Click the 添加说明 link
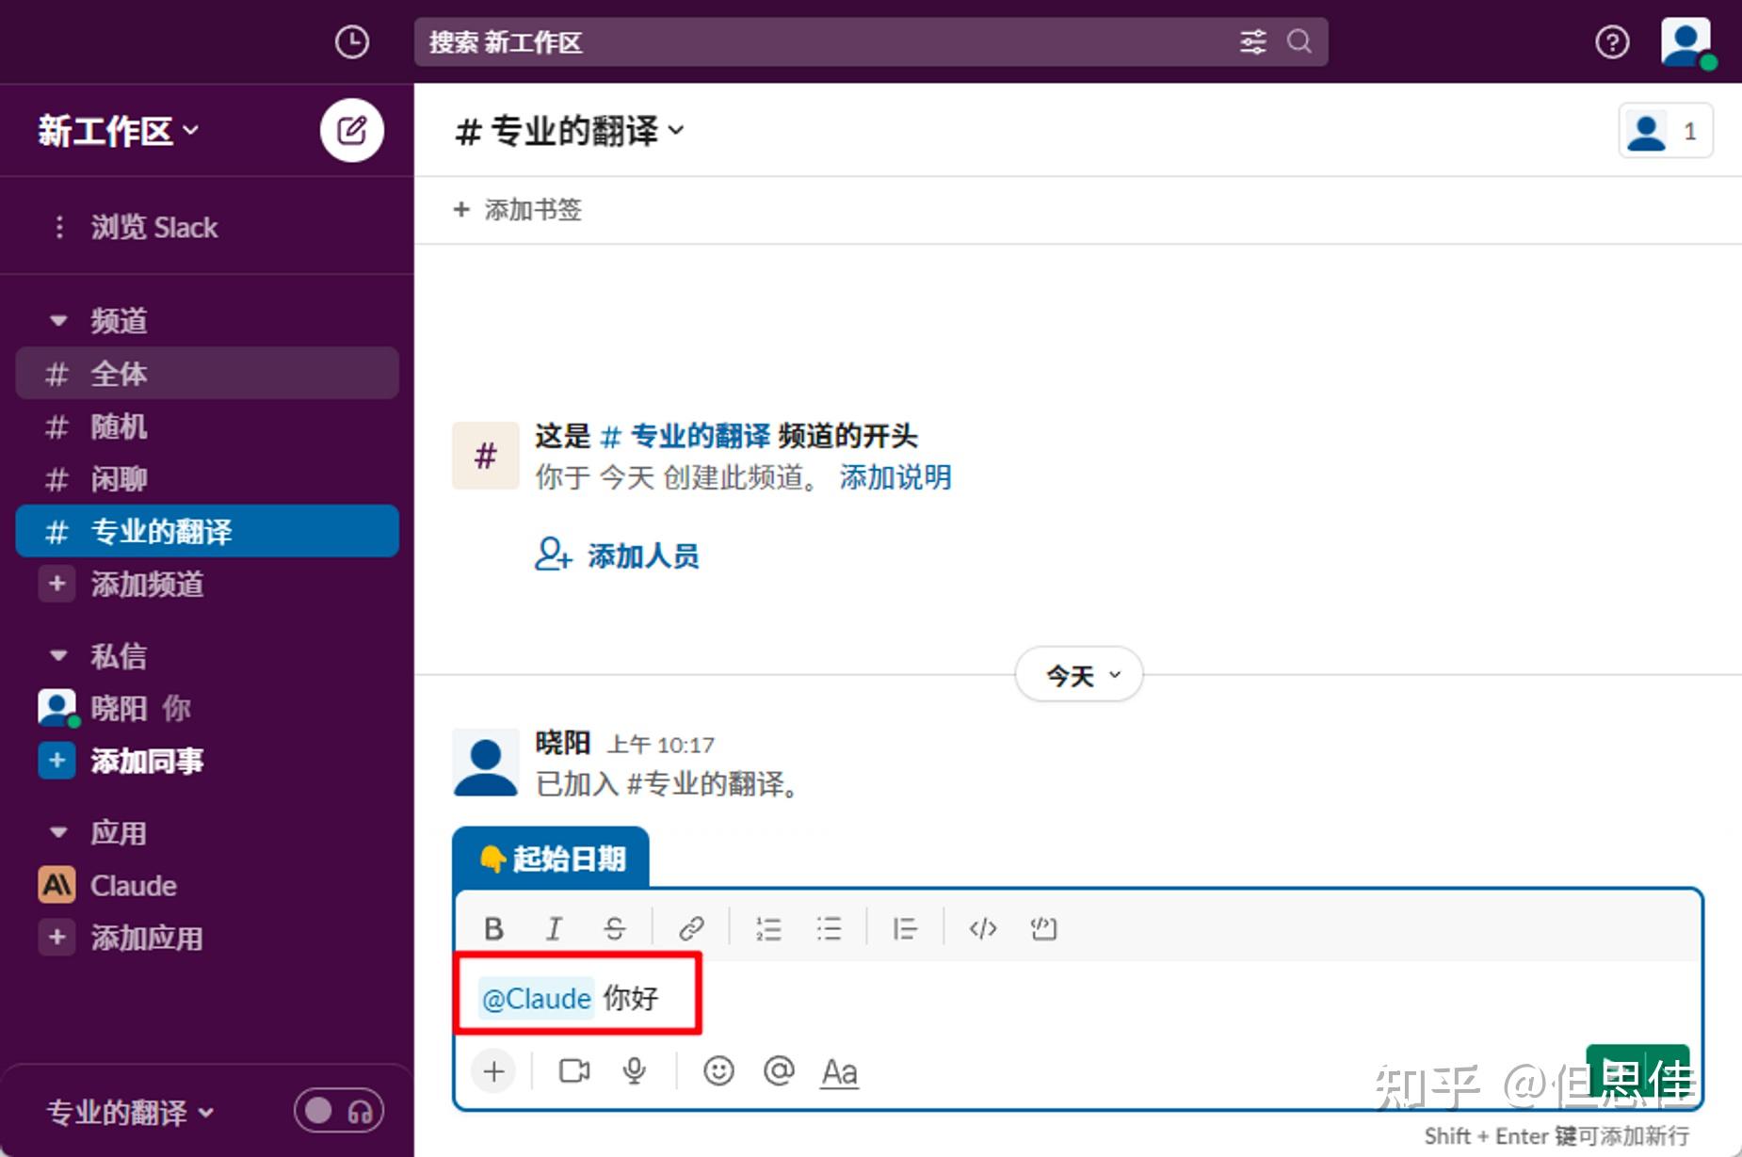 [895, 477]
